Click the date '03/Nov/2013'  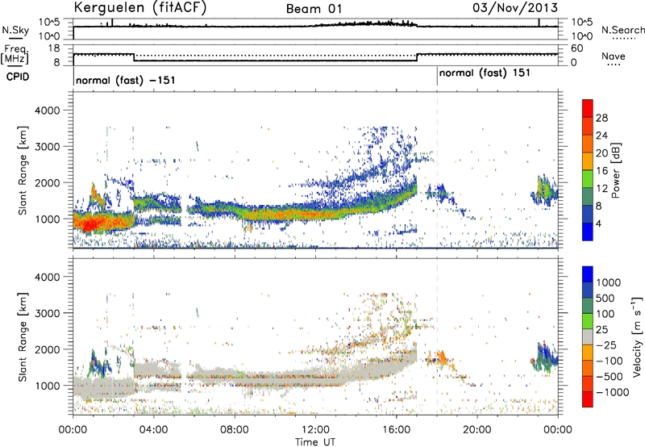coord(515,7)
